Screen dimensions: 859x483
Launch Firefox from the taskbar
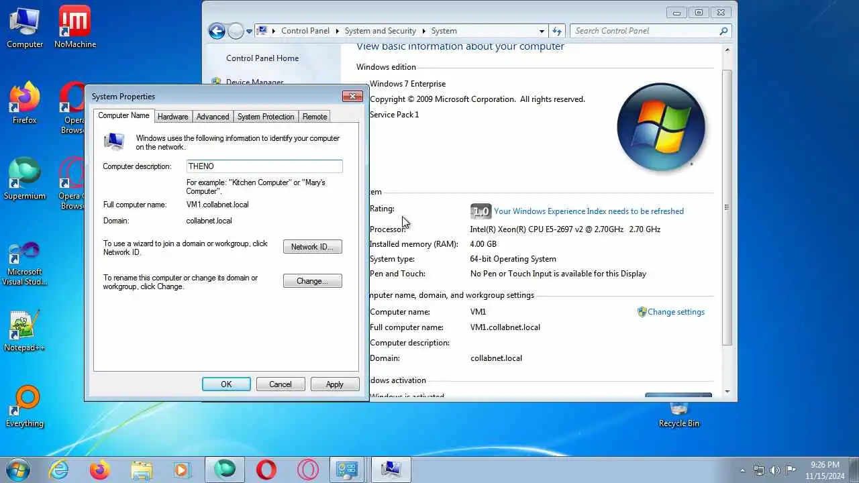(100, 470)
